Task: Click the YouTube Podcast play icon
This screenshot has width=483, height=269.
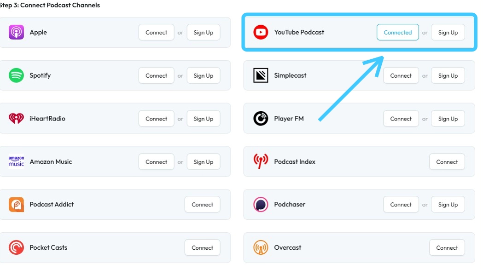Action: 261,32
